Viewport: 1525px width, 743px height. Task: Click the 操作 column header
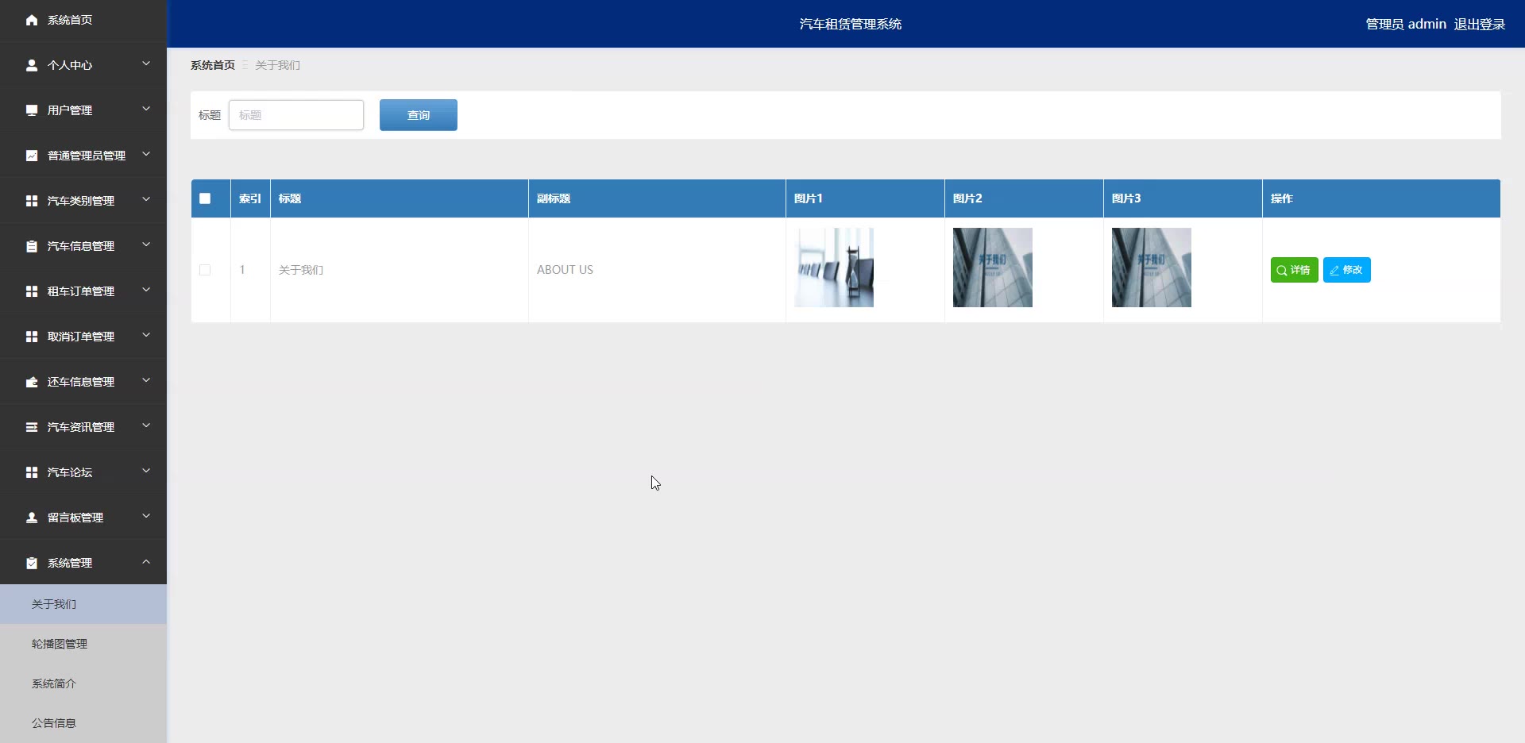pos(1381,198)
